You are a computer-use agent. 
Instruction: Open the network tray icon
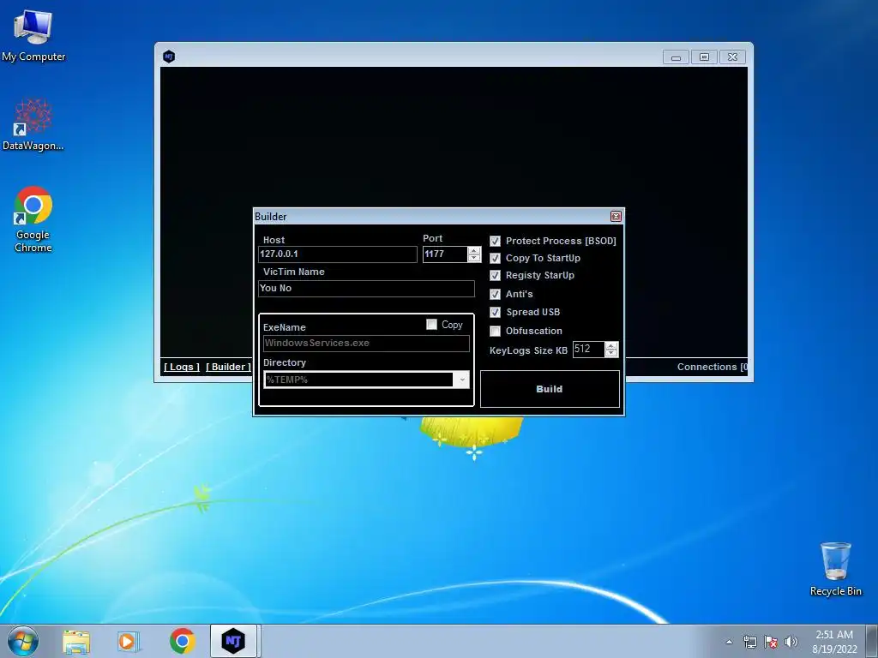pyautogui.click(x=749, y=642)
